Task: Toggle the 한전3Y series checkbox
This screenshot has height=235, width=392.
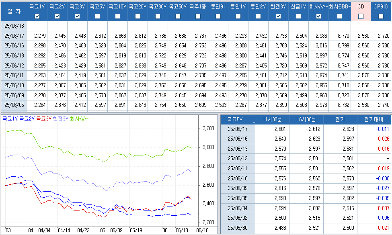Action: (279, 16)
